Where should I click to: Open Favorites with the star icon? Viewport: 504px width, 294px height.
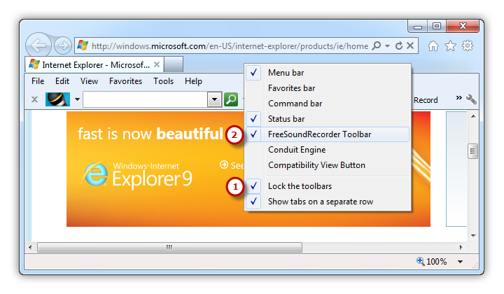click(450, 46)
